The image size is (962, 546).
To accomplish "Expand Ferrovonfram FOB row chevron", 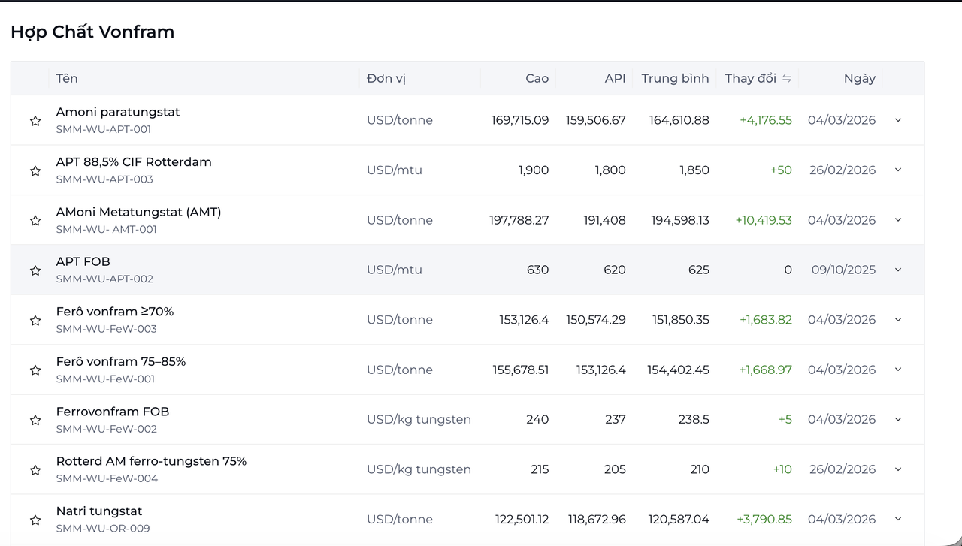I will pyautogui.click(x=898, y=419).
